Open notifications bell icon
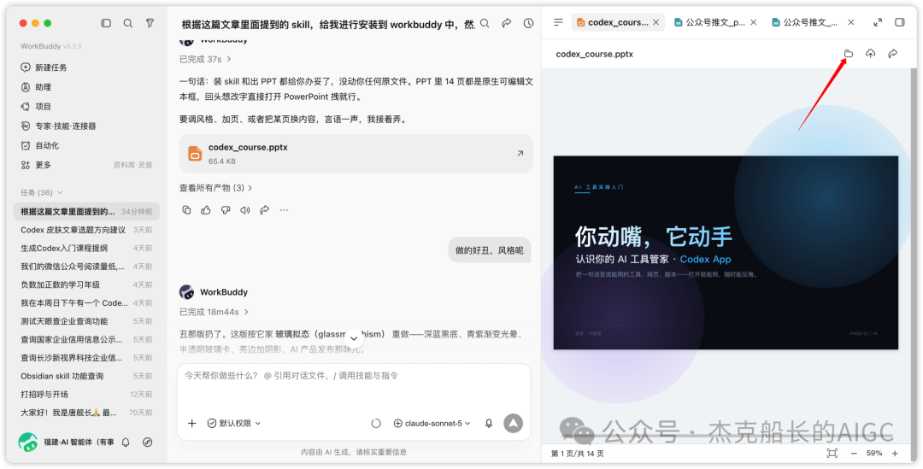 126,442
